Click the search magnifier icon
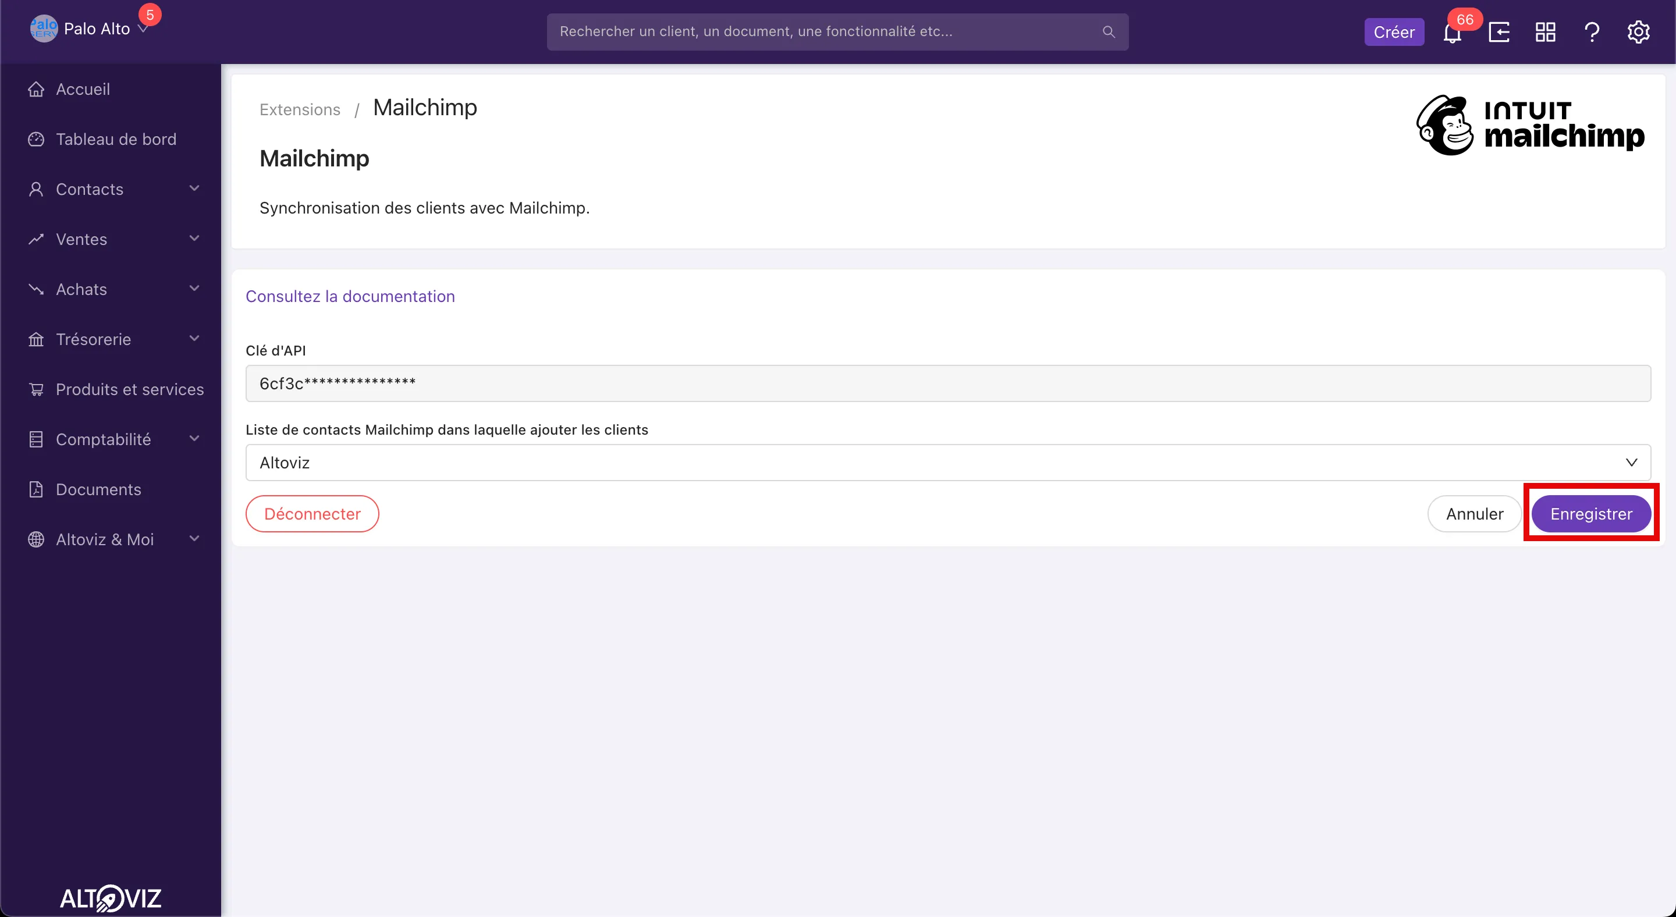The width and height of the screenshot is (1676, 917). point(1109,32)
